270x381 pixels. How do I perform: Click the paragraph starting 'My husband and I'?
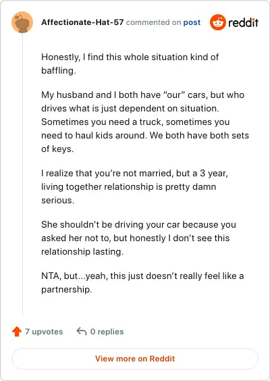point(145,122)
